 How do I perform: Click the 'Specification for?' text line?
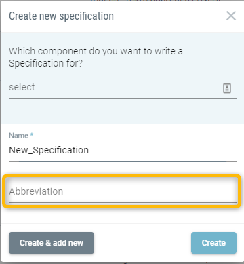tap(46, 63)
